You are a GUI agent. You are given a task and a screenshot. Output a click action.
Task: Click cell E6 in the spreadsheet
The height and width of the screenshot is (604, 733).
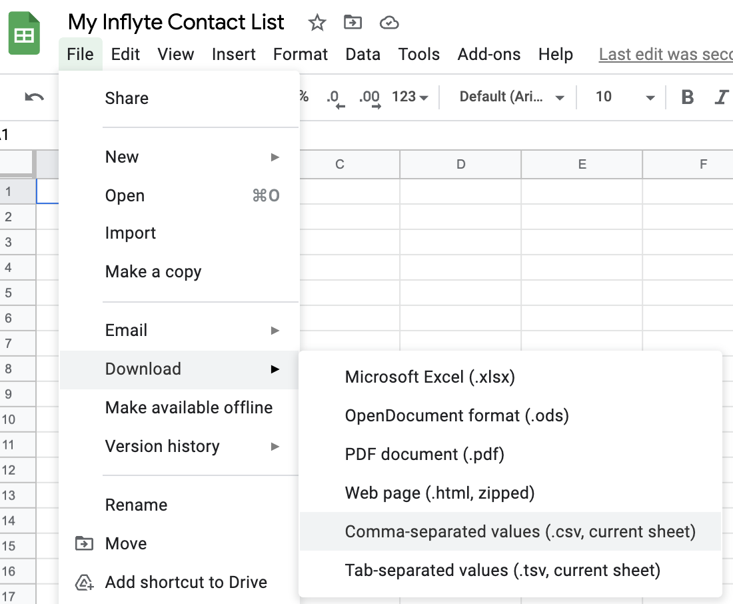pyautogui.click(x=582, y=318)
